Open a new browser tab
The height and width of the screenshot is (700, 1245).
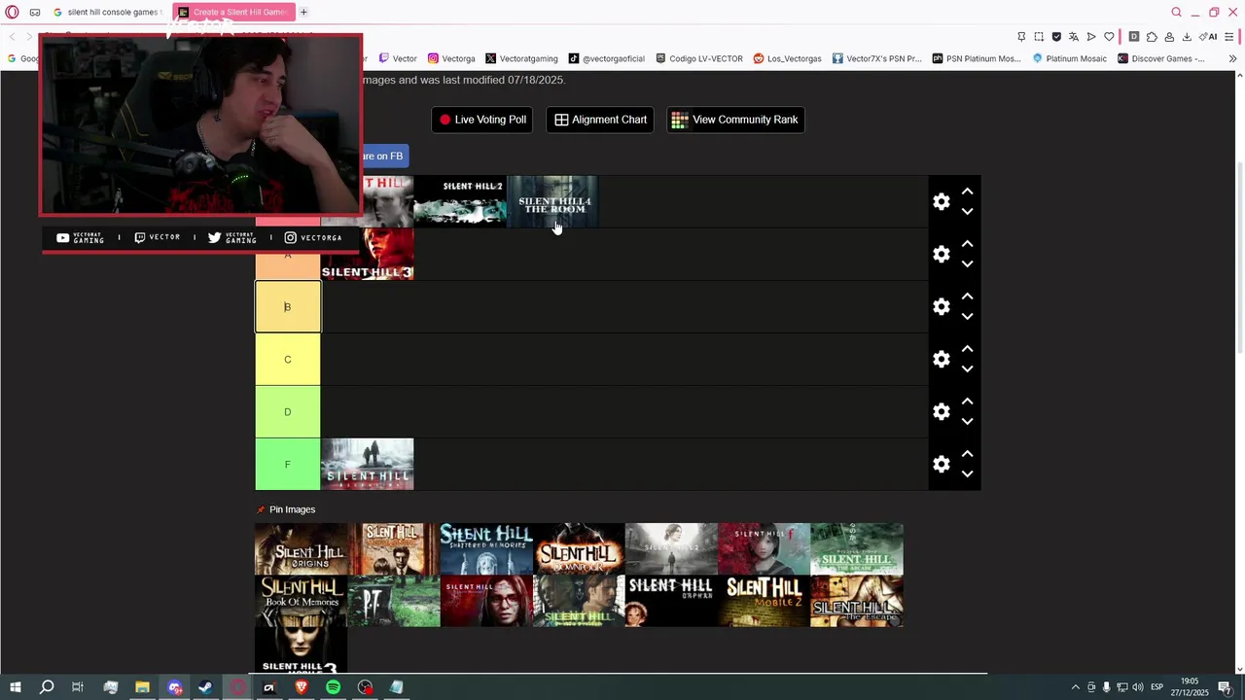point(303,13)
